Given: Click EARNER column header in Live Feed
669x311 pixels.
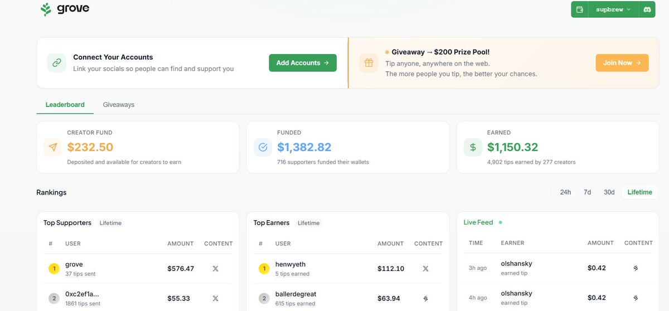Looking at the screenshot, I should pyautogui.click(x=512, y=243).
